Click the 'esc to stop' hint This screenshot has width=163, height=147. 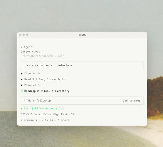point(132,101)
